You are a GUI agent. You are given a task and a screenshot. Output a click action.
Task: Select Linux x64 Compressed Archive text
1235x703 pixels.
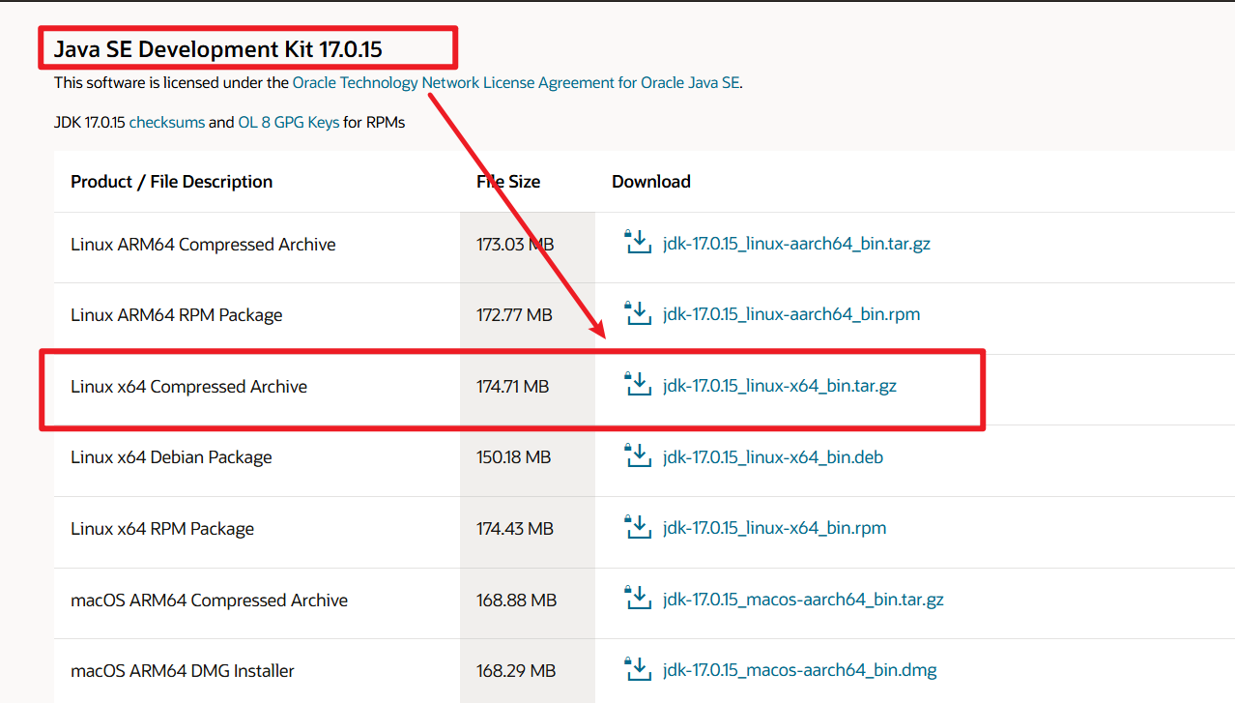coord(188,387)
